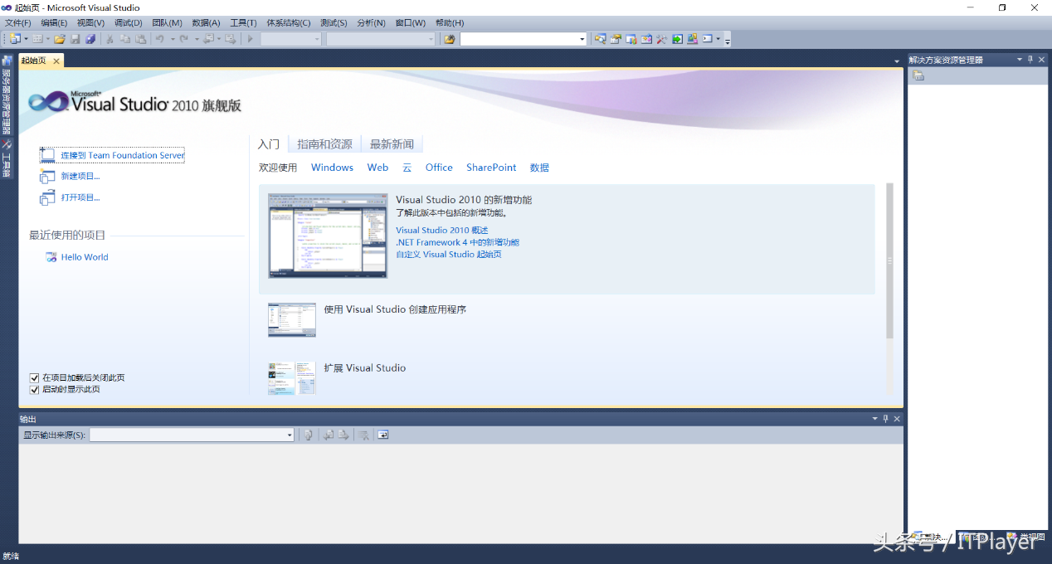Viewport: 1052px width, 564px height.
Task: Open the Object Browser toolbar icon
Action: click(645, 39)
